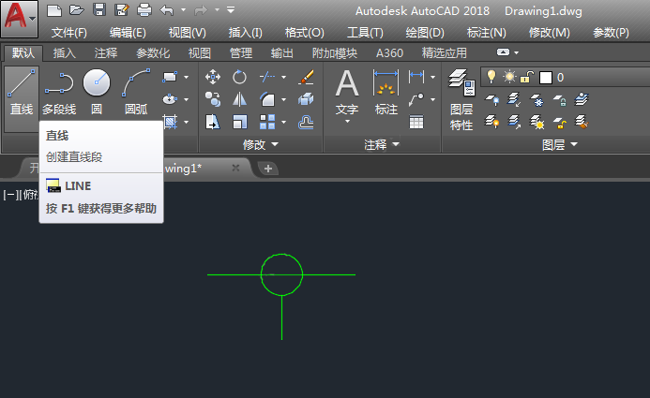Open the 绘图(D) menu

425,33
